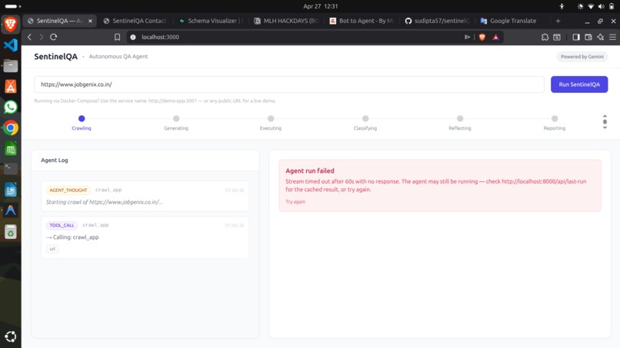Select the Generating stage dot
This screenshot has width=620, height=348.
tap(176, 118)
